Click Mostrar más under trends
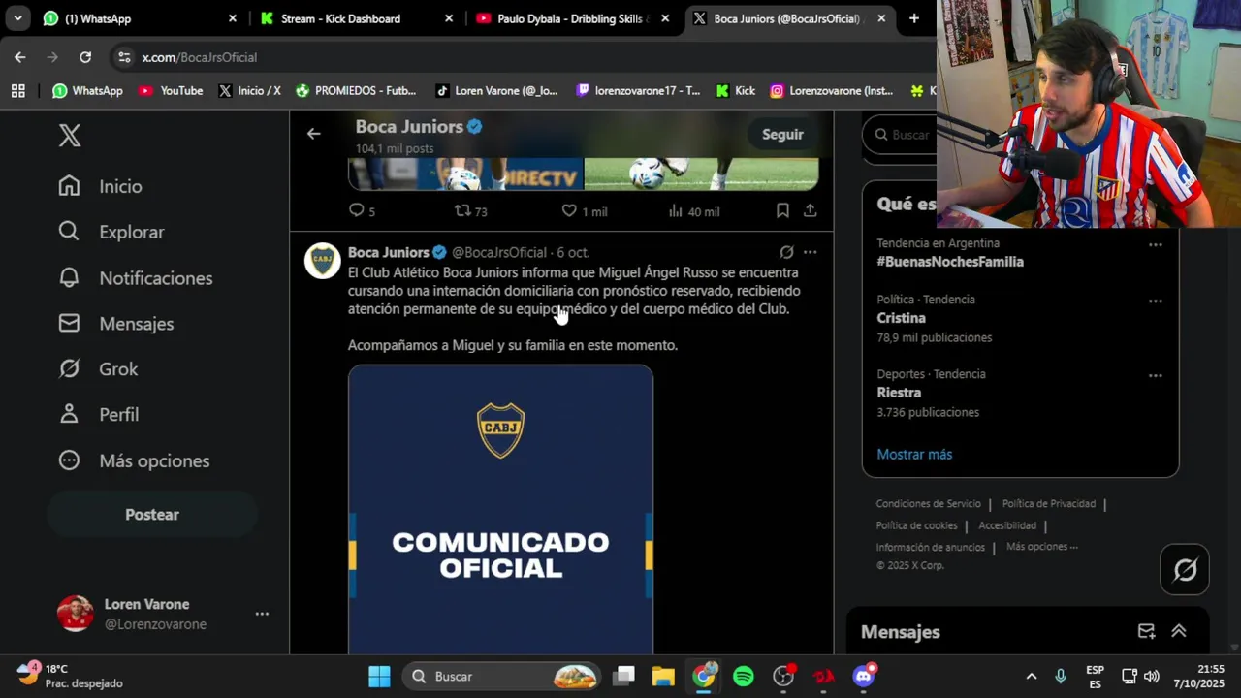The height and width of the screenshot is (698, 1241). (x=914, y=454)
